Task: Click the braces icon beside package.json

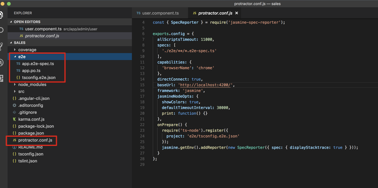Action: 14,133
